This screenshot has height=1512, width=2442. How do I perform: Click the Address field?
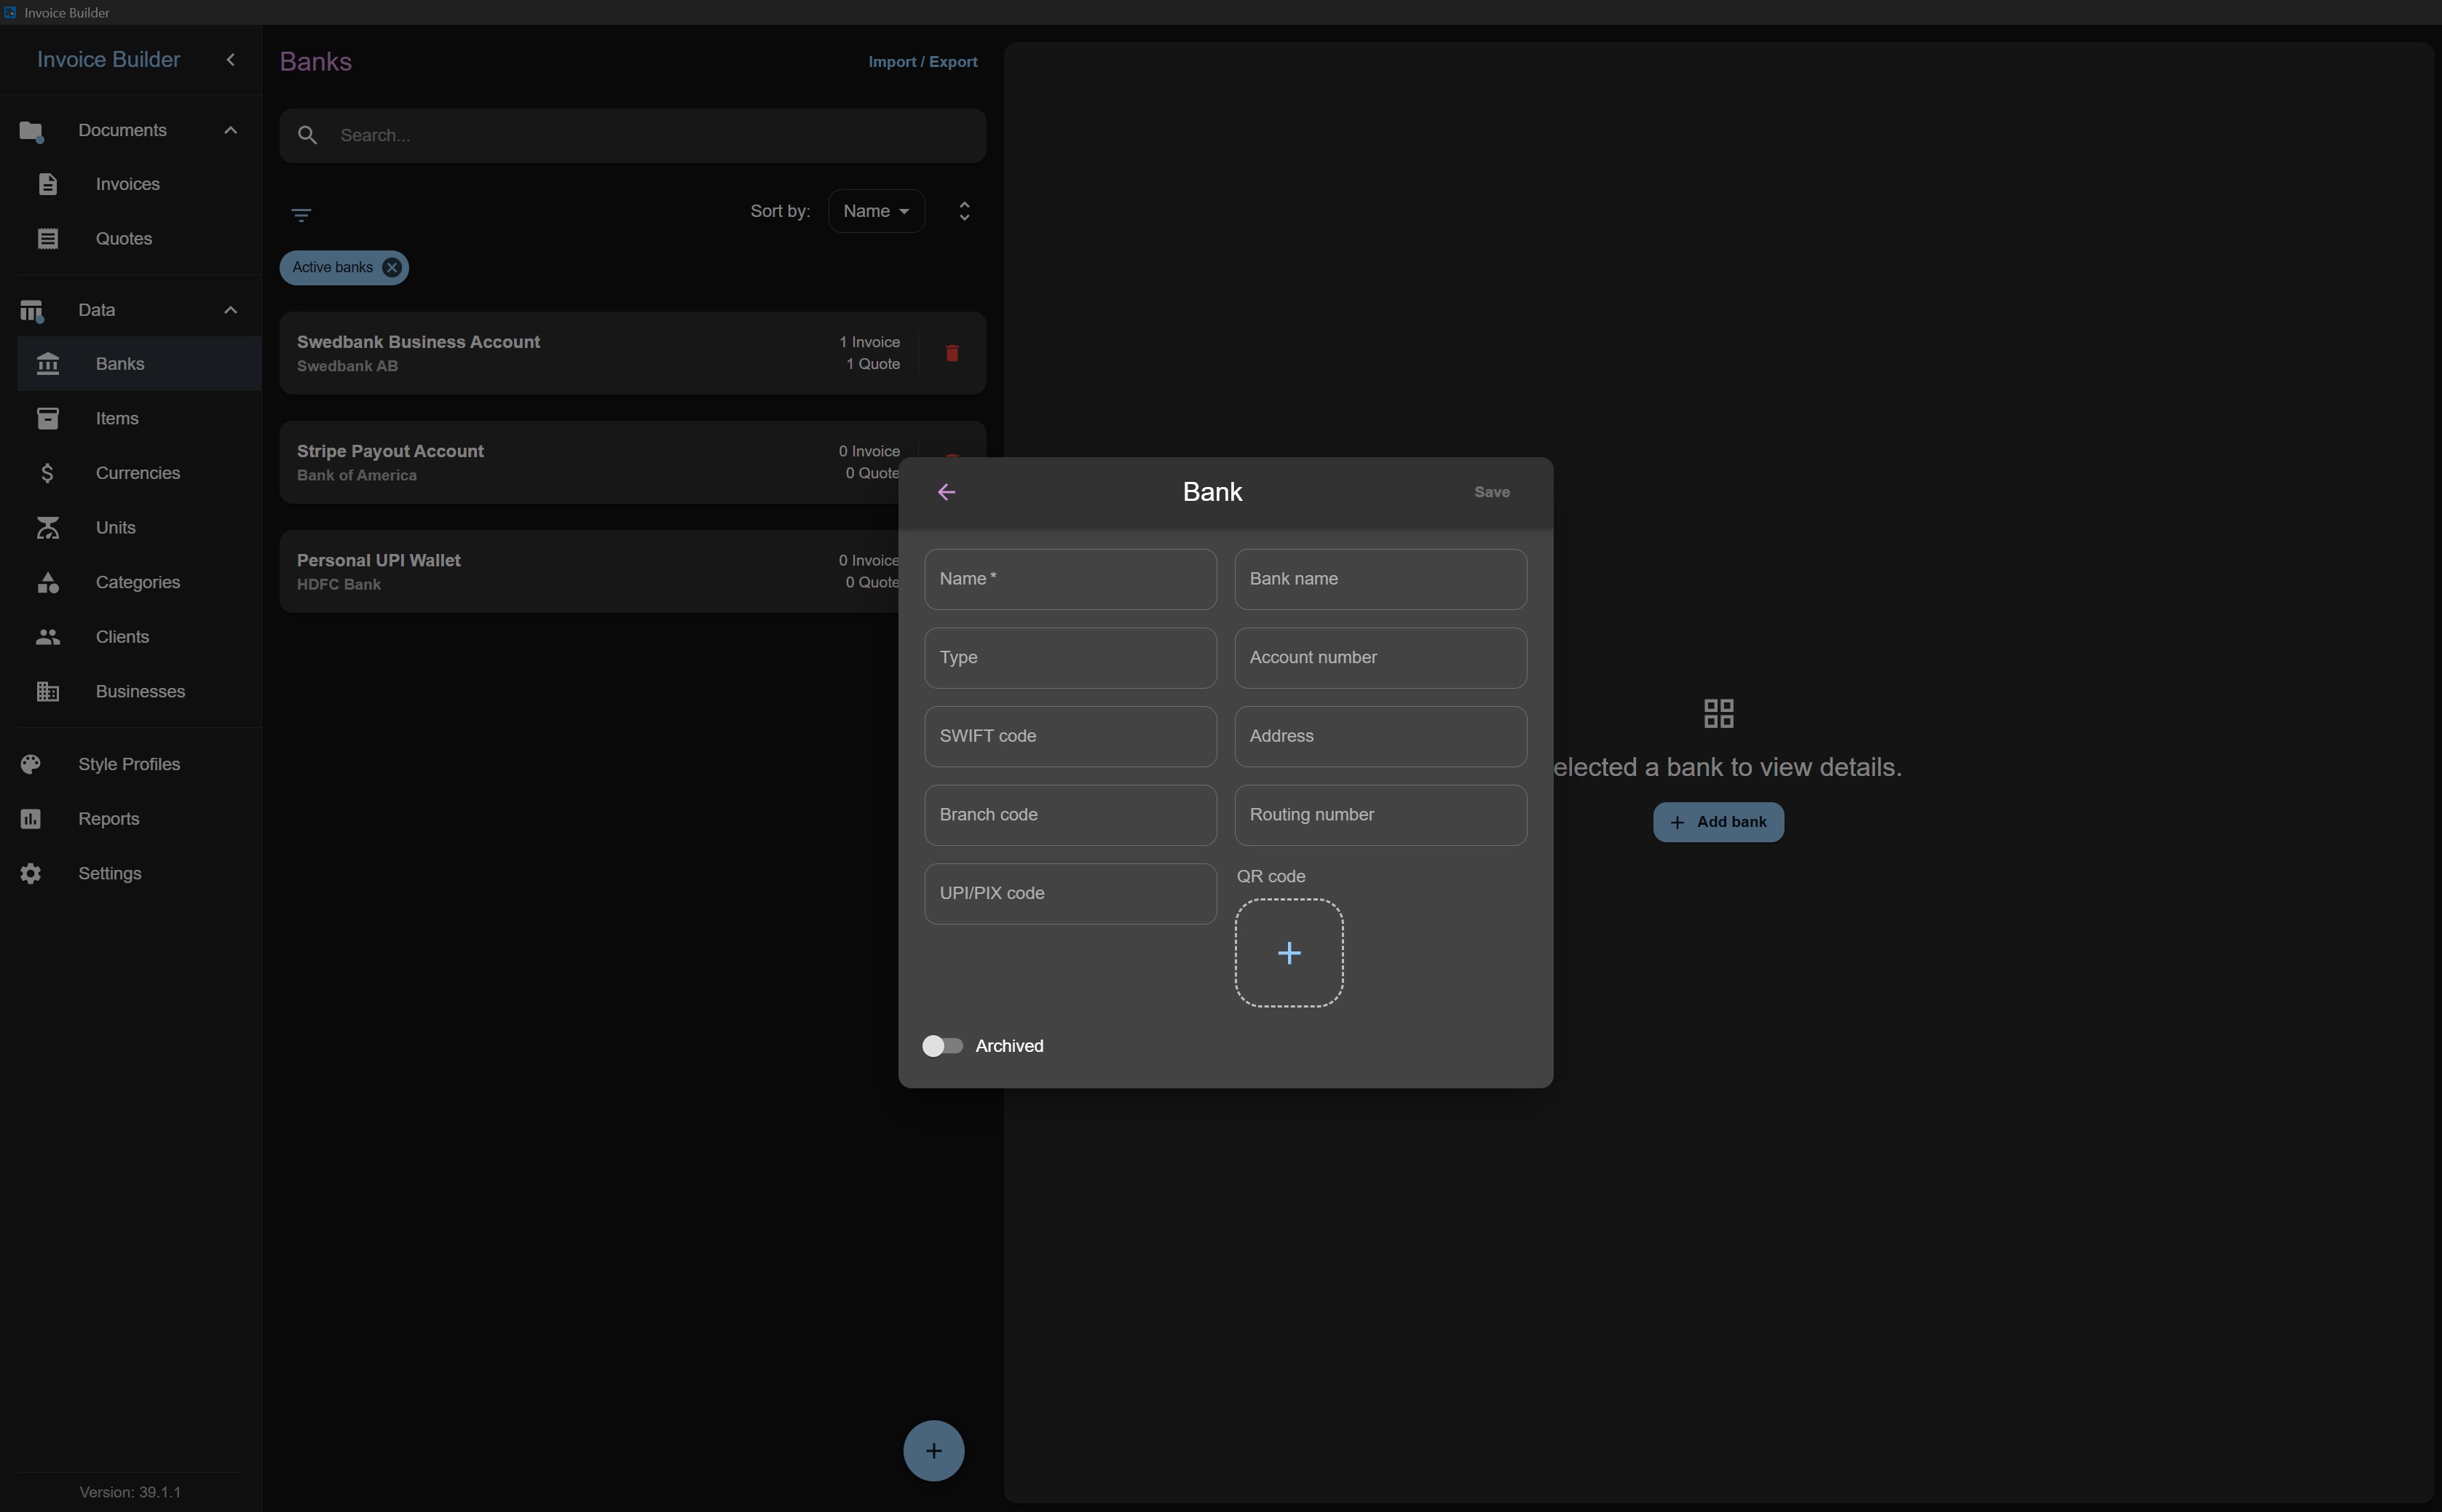pyautogui.click(x=1380, y=737)
